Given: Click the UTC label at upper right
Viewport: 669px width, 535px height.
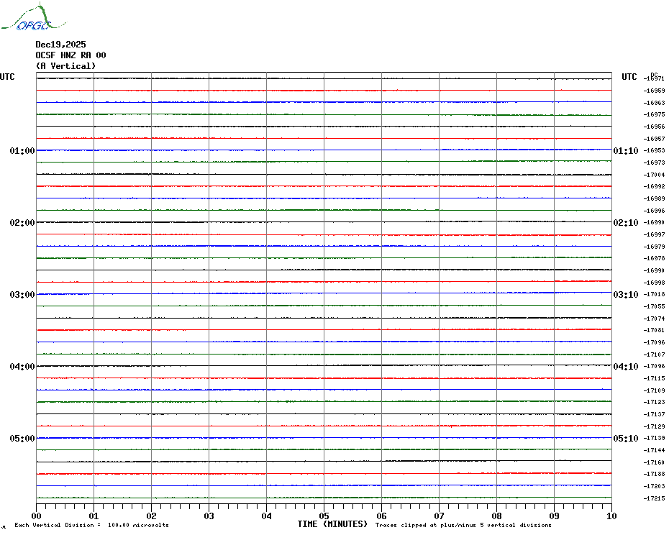Looking at the screenshot, I should click(629, 77).
